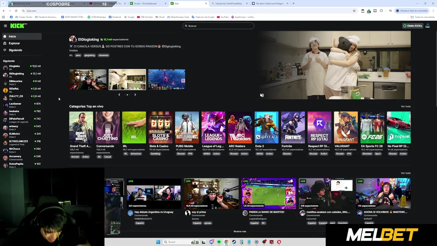Open ElPatoParodi channel in following list
The height and width of the screenshot is (246, 437).
(21, 120)
